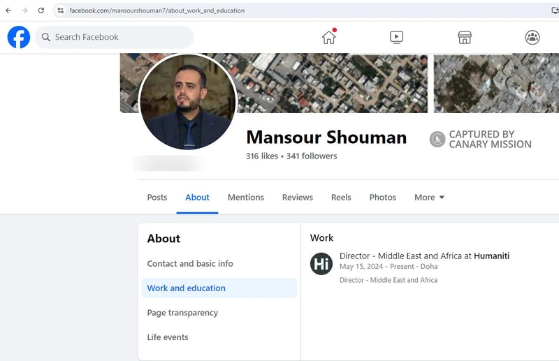
Task: Click the site info icon in address bar
Action: pos(61,10)
